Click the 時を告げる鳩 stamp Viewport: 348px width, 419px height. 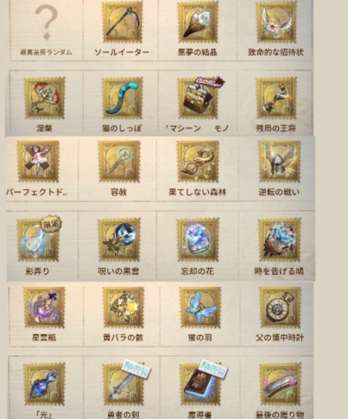pyautogui.click(x=280, y=240)
